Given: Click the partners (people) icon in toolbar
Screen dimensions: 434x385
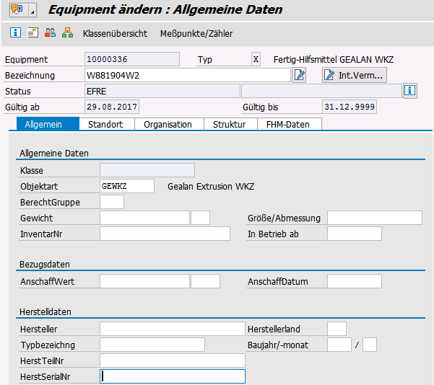Looking at the screenshot, I should click(50, 32).
